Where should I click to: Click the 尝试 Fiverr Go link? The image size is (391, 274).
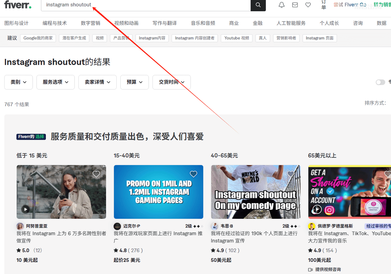350,5
